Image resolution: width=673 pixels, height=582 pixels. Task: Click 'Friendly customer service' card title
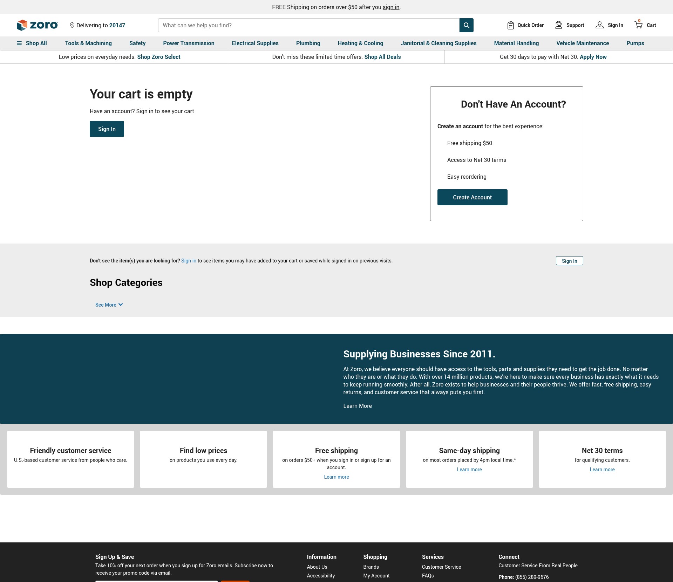pyautogui.click(x=70, y=451)
